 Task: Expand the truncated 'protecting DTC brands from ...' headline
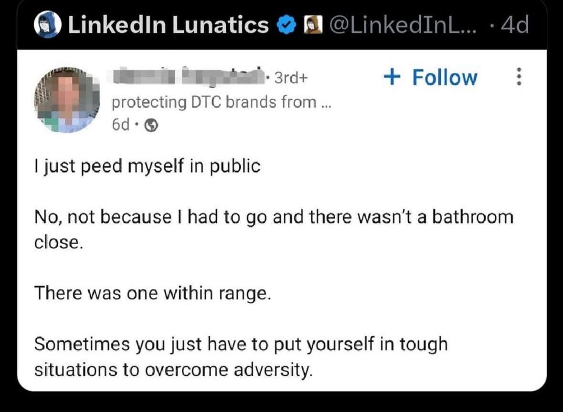point(222,103)
